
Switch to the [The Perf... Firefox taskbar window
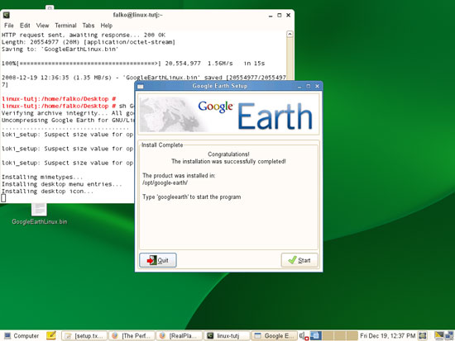(132, 336)
